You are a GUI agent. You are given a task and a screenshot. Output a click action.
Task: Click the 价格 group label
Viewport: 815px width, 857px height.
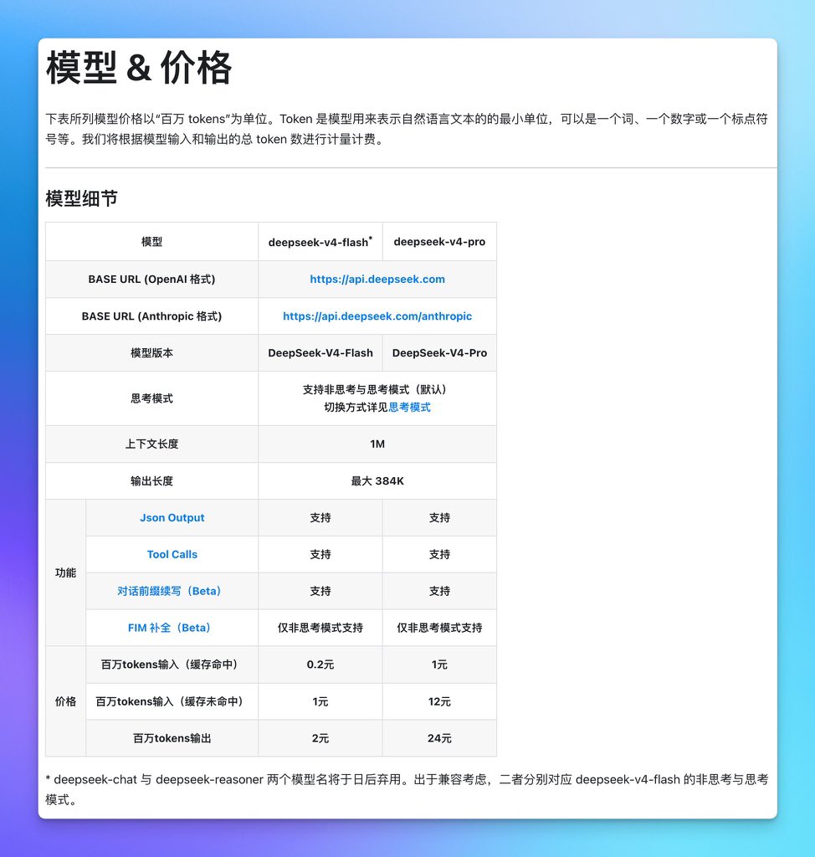click(x=65, y=701)
